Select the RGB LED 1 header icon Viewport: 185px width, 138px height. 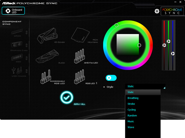coord(79,77)
